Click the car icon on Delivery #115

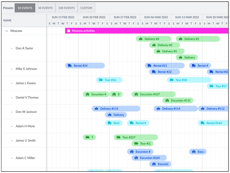[x=96, y=109]
